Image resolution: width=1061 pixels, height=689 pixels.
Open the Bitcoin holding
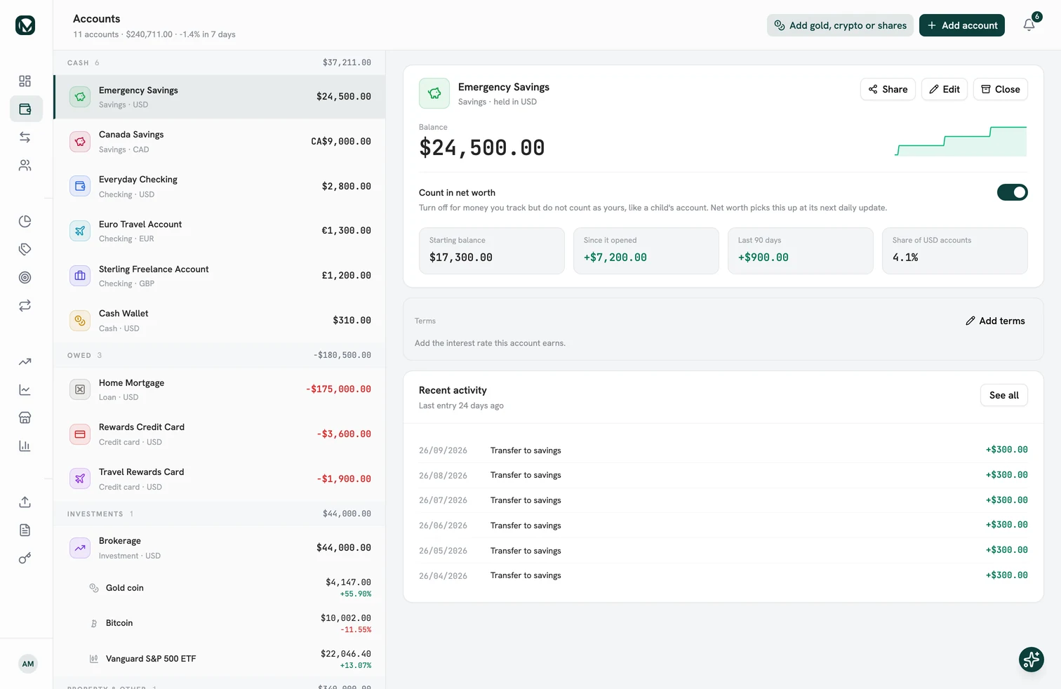220,623
